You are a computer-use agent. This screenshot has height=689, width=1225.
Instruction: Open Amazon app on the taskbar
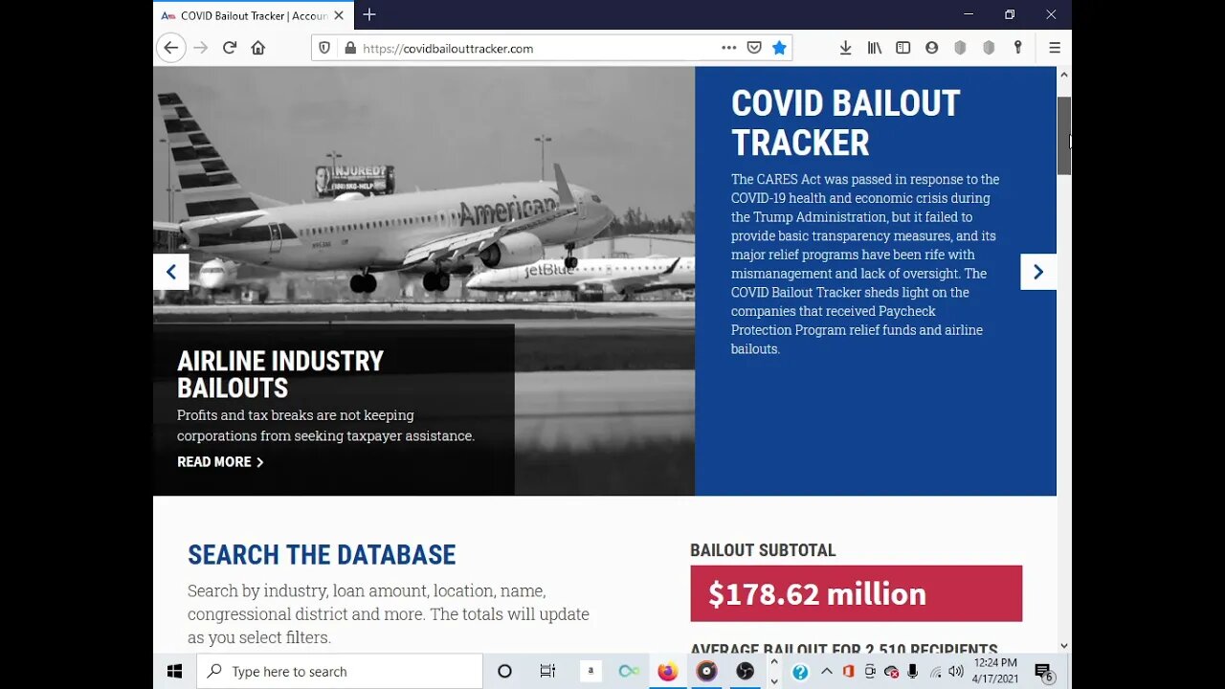(590, 672)
